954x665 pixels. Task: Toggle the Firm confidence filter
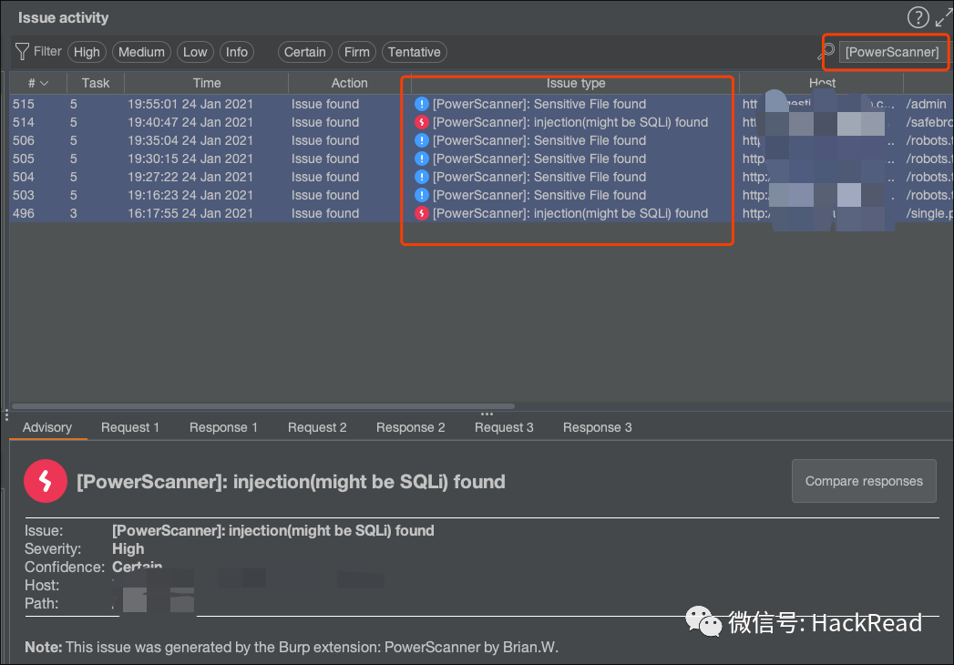[356, 52]
